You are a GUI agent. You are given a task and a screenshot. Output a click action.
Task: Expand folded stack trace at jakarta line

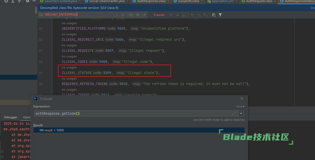click(x=2, y=157)
